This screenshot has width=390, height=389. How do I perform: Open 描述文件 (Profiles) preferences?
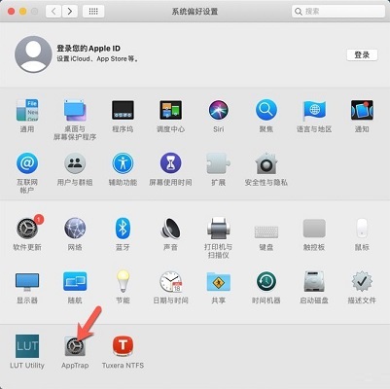point(362,281)
